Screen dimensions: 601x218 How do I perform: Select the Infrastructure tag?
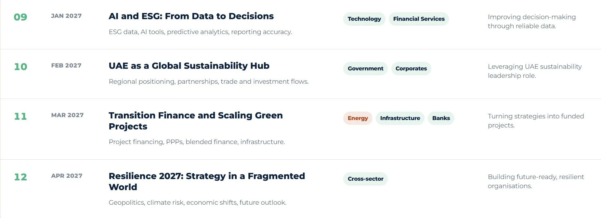[400, 118]
